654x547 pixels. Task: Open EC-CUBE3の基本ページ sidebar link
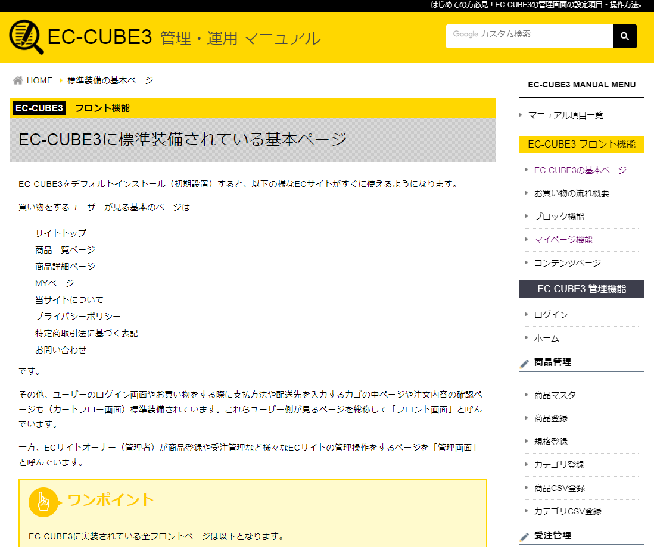pyautogui.click(x=580, y=170)
